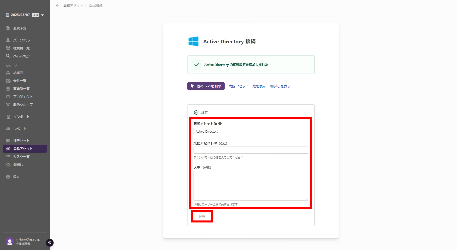The image size is (457, 250).
Task: Click the 棚卸し cloud icon
Action: click(x=8, y=165)
